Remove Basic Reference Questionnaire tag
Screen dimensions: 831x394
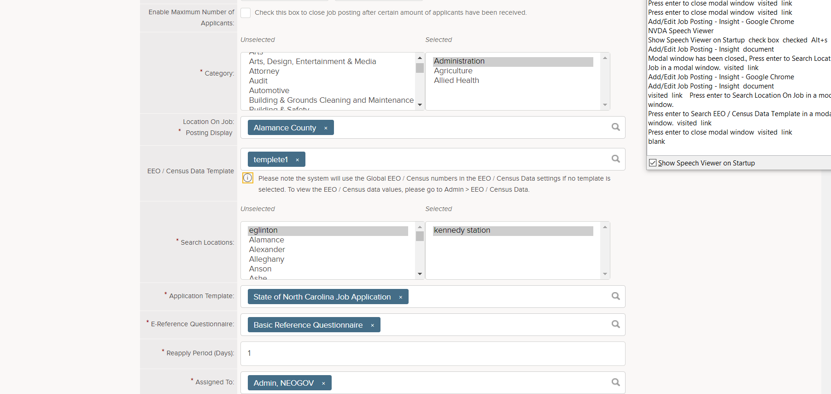372,325
